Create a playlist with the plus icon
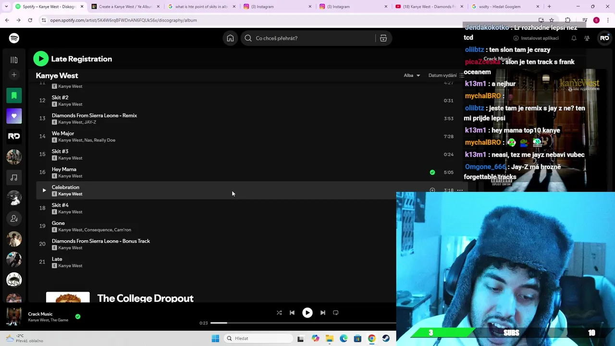 point(14,74)
